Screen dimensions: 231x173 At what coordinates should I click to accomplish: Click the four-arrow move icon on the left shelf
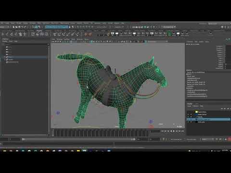click(20, 34)
